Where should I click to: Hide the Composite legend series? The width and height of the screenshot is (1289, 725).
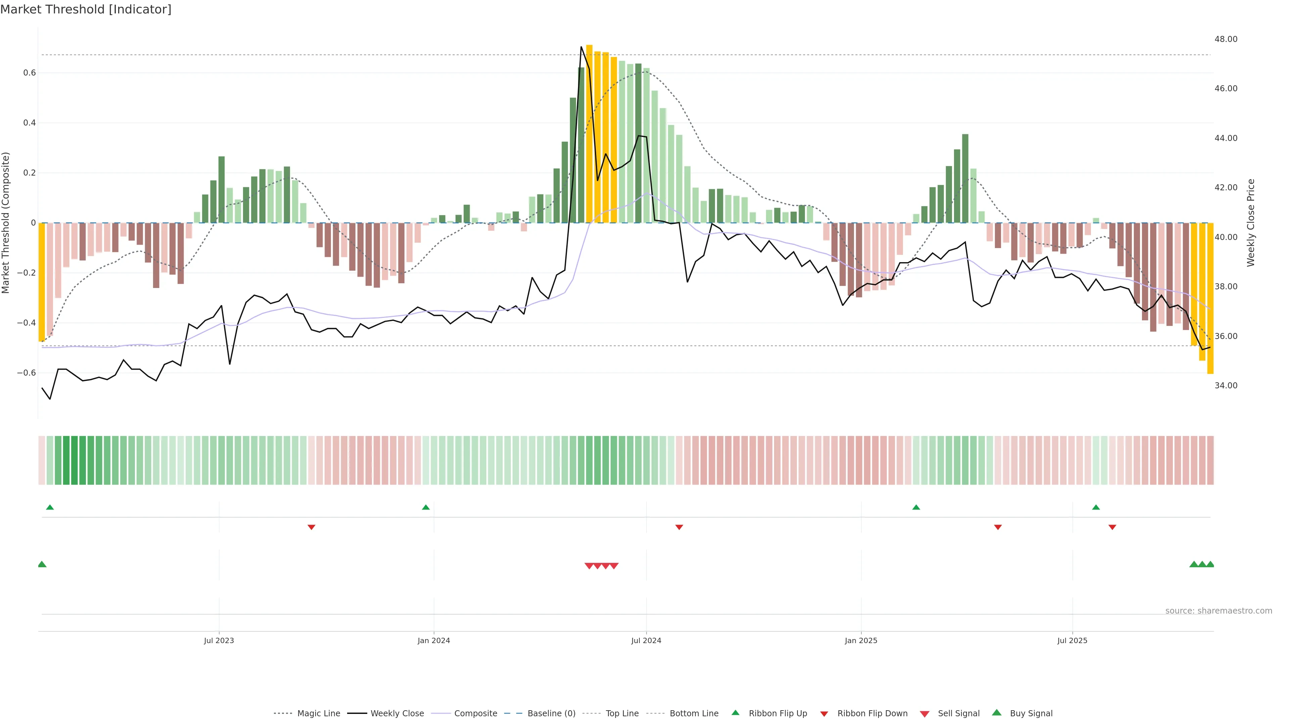[475, 713]
